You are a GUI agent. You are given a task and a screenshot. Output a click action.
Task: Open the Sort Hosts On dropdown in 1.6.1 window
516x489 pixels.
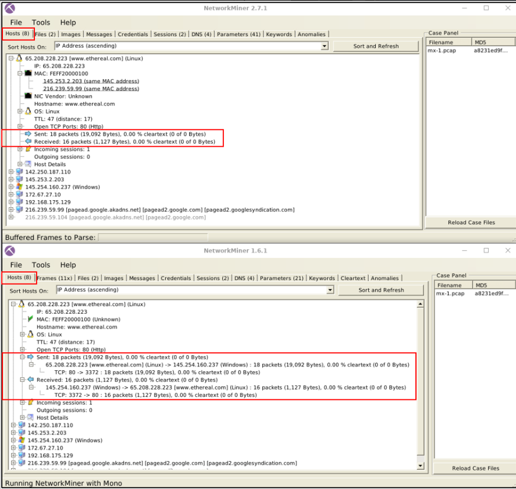(330, 290)
